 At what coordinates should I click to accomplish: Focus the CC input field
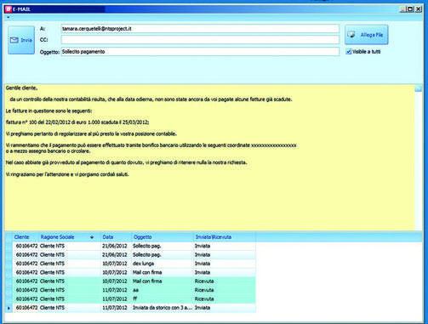click(x=200, y=40)
